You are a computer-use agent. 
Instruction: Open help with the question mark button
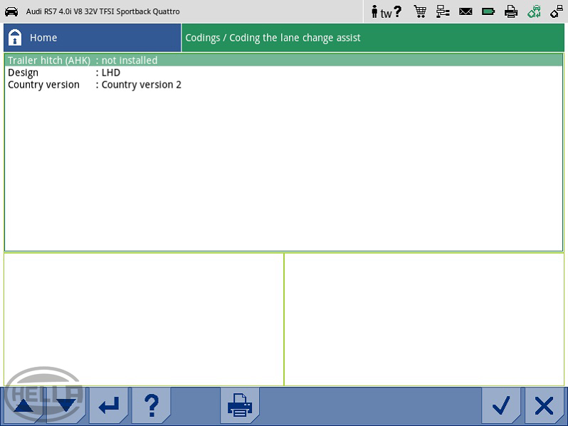point(151,406)
